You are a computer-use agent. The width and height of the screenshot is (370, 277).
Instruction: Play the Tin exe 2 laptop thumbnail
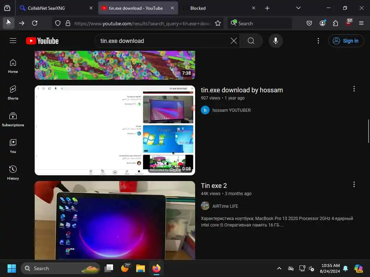(x=115, y=220)
